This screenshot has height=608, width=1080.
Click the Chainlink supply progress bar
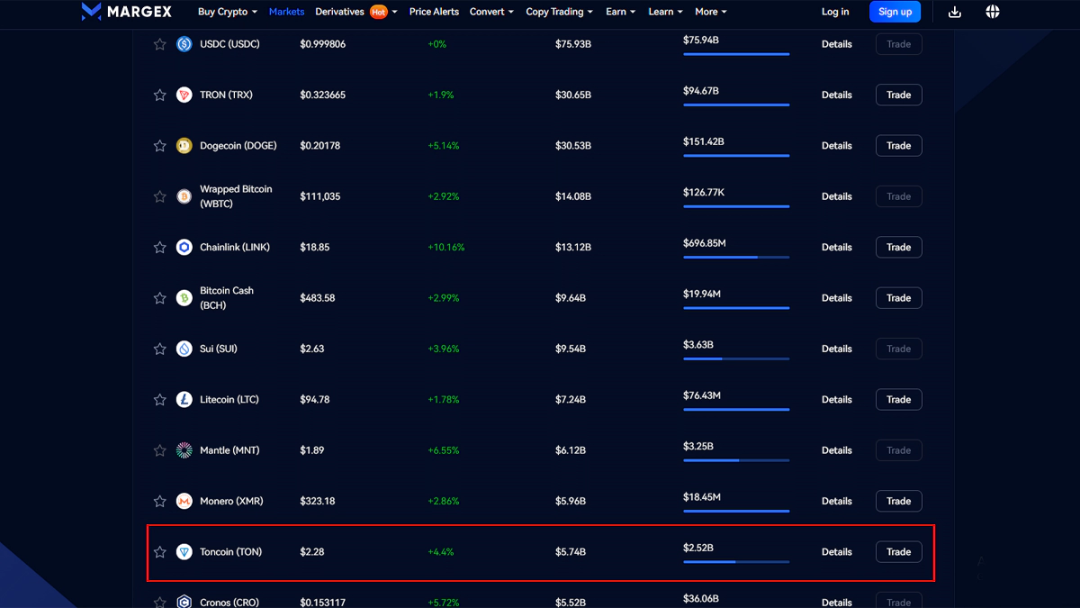coord(735,257)
